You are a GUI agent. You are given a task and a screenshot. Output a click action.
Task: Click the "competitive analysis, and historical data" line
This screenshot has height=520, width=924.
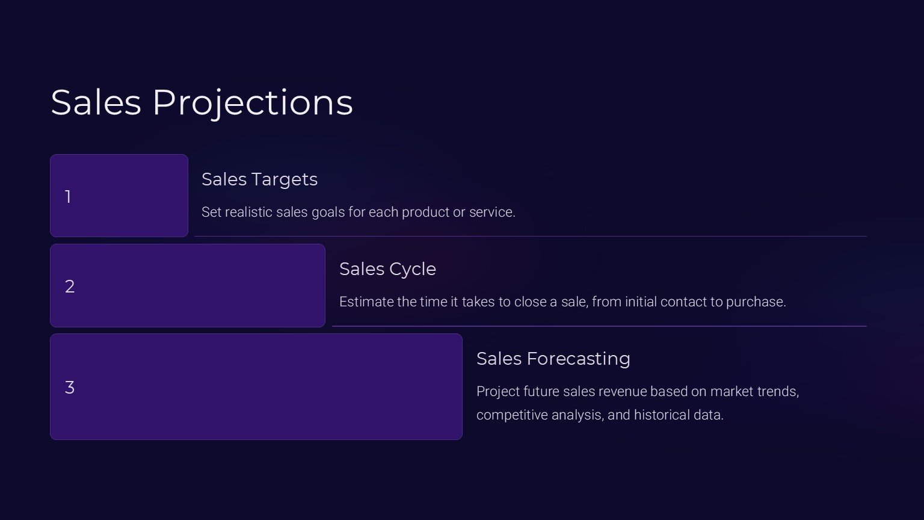coord(600,415)
